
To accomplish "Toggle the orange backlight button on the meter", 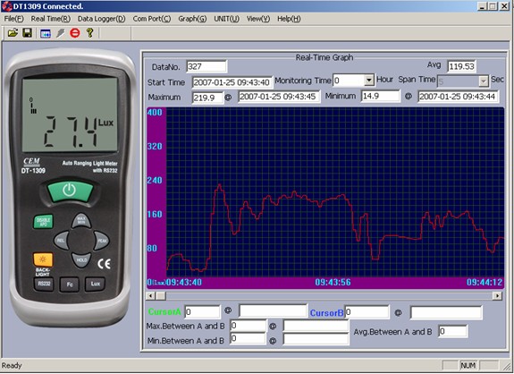I will coord(43,259).
